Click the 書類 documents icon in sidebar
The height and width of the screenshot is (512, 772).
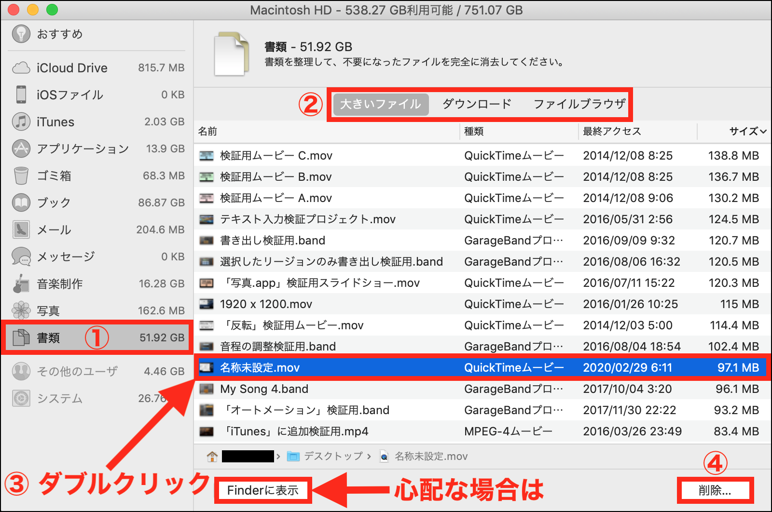[x=21, y=337]
